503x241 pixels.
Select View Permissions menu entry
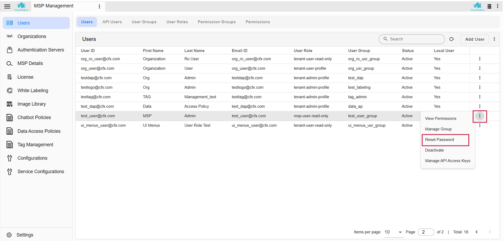pos(447,119)
